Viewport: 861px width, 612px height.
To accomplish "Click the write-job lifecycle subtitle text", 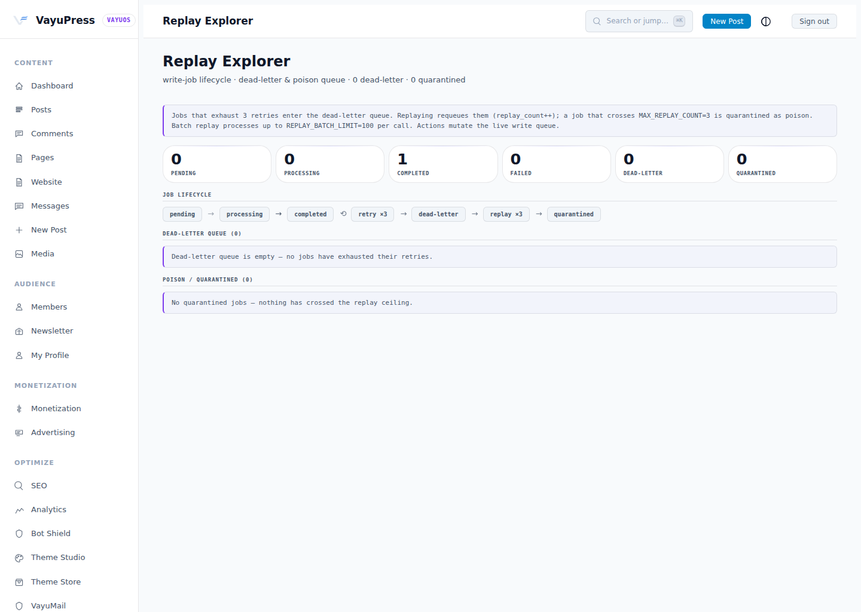I will tap(314, 80).
